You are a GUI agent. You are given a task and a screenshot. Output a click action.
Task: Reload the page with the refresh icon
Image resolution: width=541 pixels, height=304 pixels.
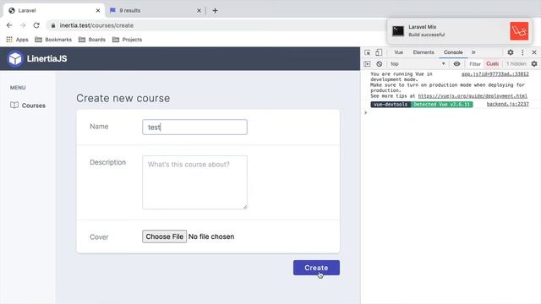pos(36,25)
